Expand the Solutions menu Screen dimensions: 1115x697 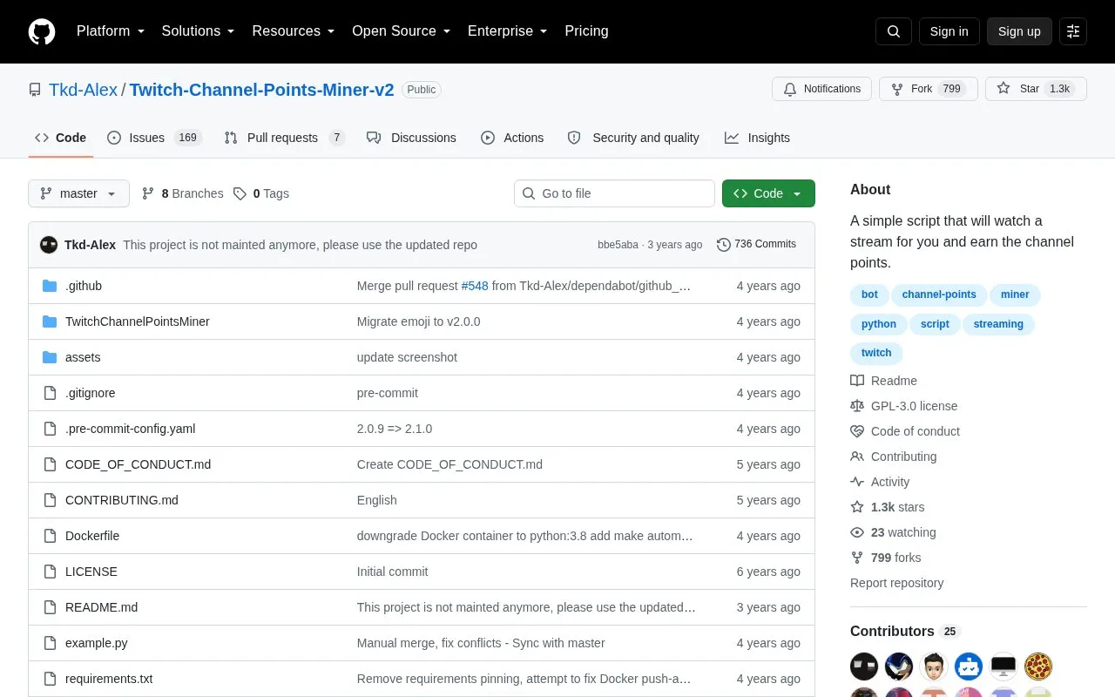tap(199, 31)
